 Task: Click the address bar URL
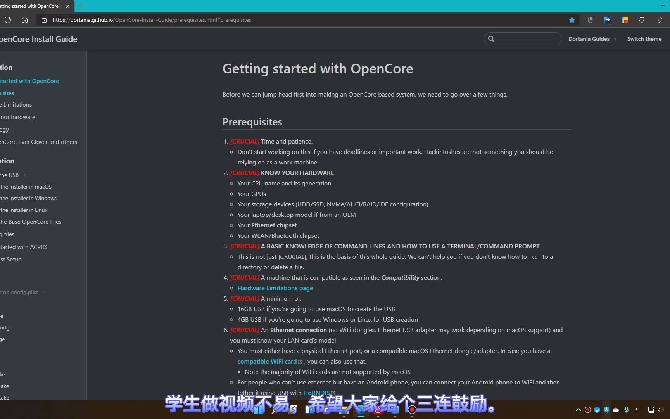tap(152, 20)
